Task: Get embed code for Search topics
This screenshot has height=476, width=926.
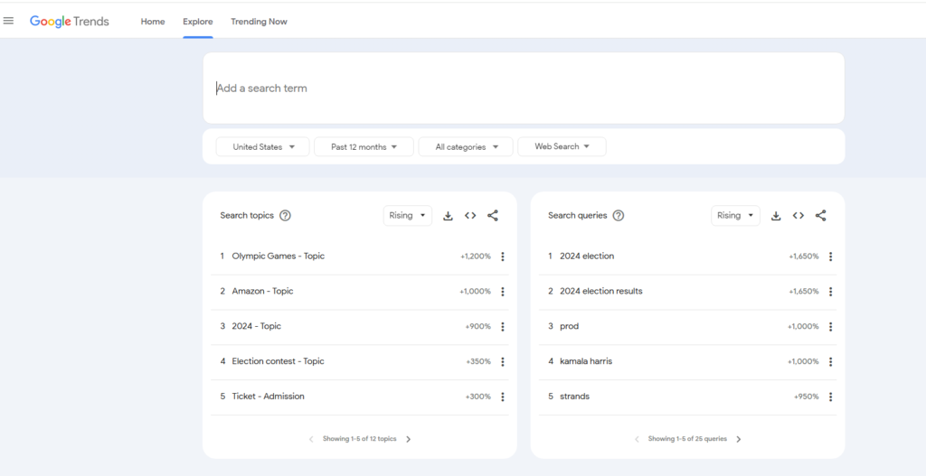Action: tap(470, 216)
